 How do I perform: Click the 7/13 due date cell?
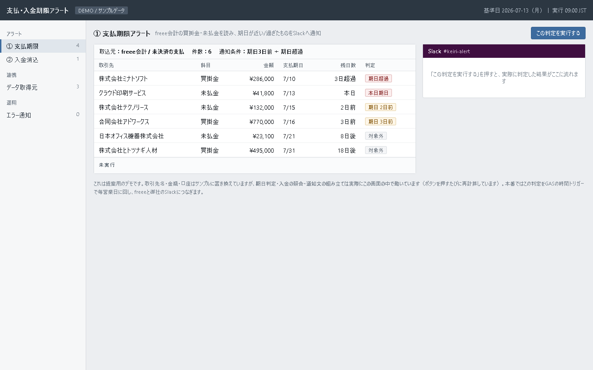(289, 93)
